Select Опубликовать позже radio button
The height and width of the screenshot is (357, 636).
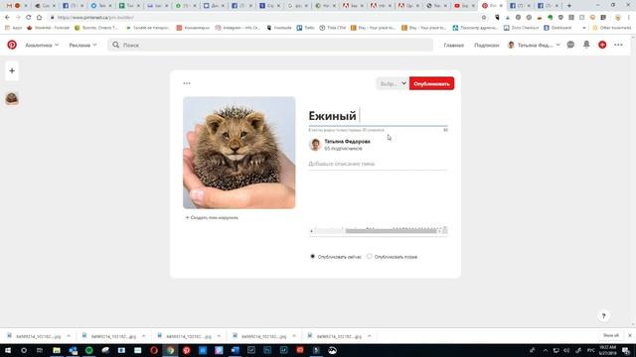[369, 256]
